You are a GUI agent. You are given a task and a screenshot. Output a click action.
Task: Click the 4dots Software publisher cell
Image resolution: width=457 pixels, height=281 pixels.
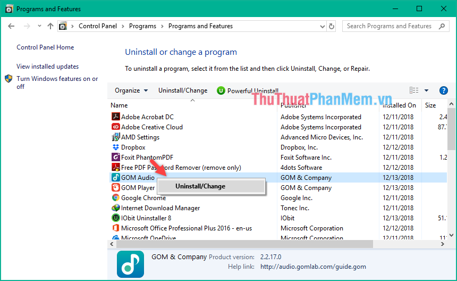click(301, 168)
